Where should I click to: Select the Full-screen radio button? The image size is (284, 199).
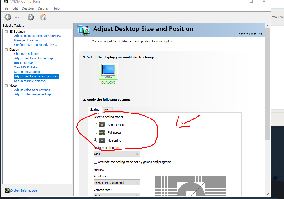(95, 133)
